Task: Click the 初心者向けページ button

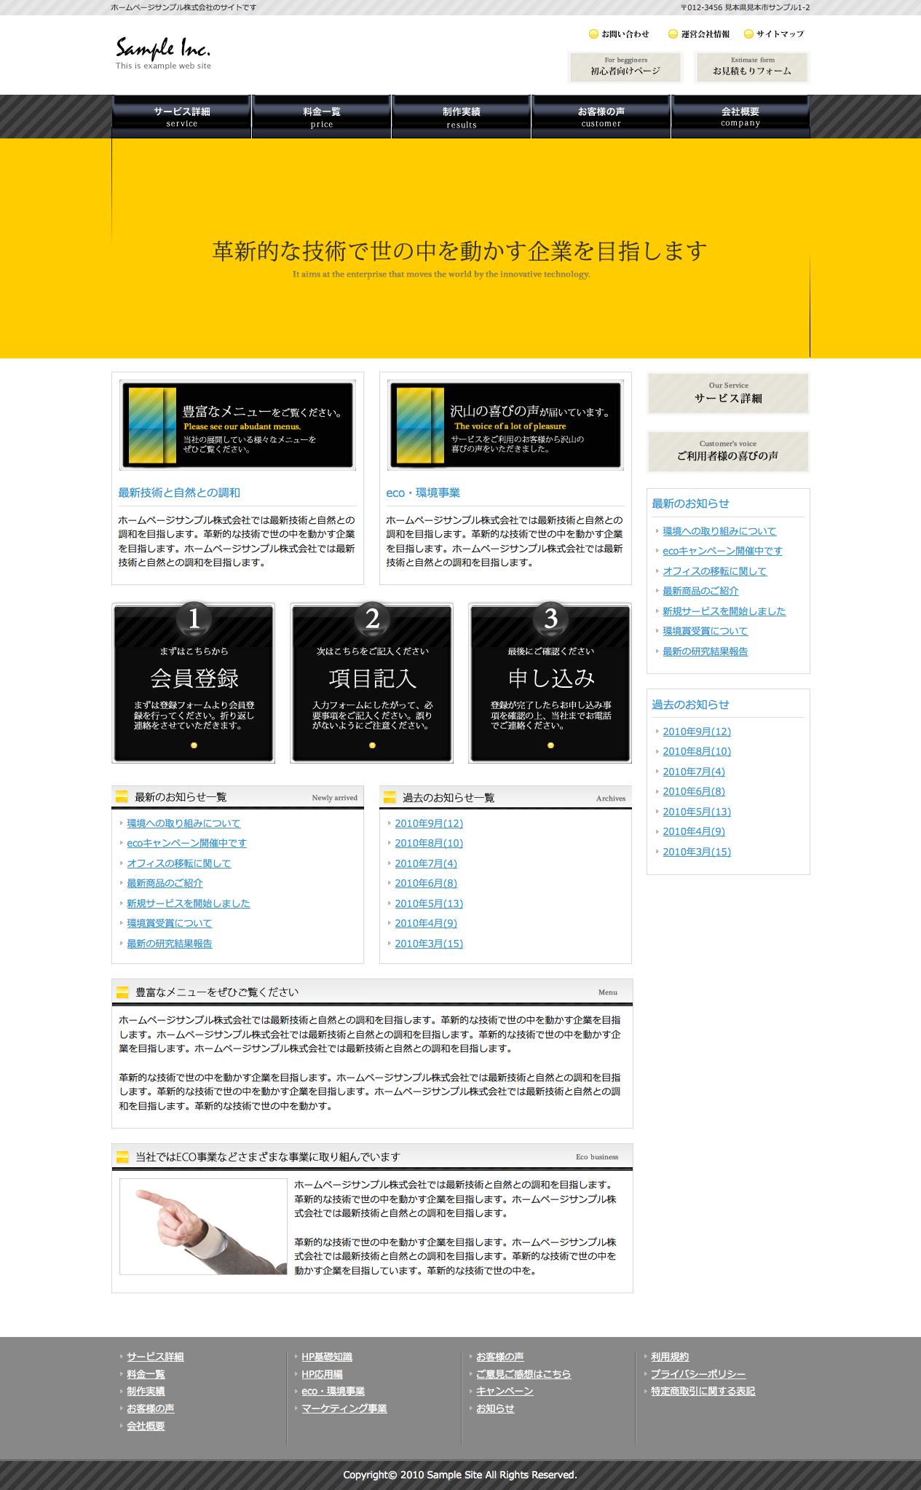Action: click(625, 67)
